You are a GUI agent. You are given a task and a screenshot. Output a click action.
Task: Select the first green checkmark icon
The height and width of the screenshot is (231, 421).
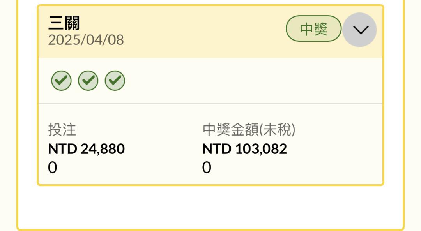click(x=61, y=81)
